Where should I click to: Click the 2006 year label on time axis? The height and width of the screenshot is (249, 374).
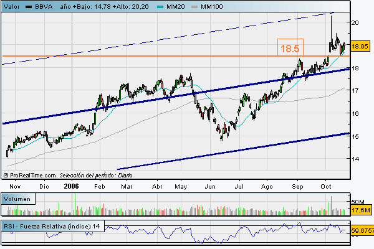pos(71,186)
